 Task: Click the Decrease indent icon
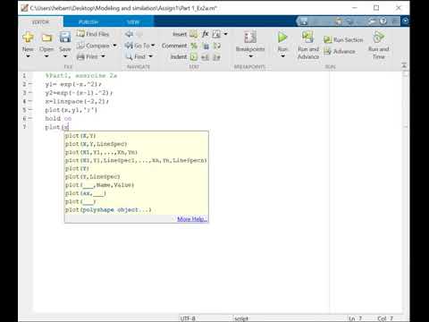point(217,57)
